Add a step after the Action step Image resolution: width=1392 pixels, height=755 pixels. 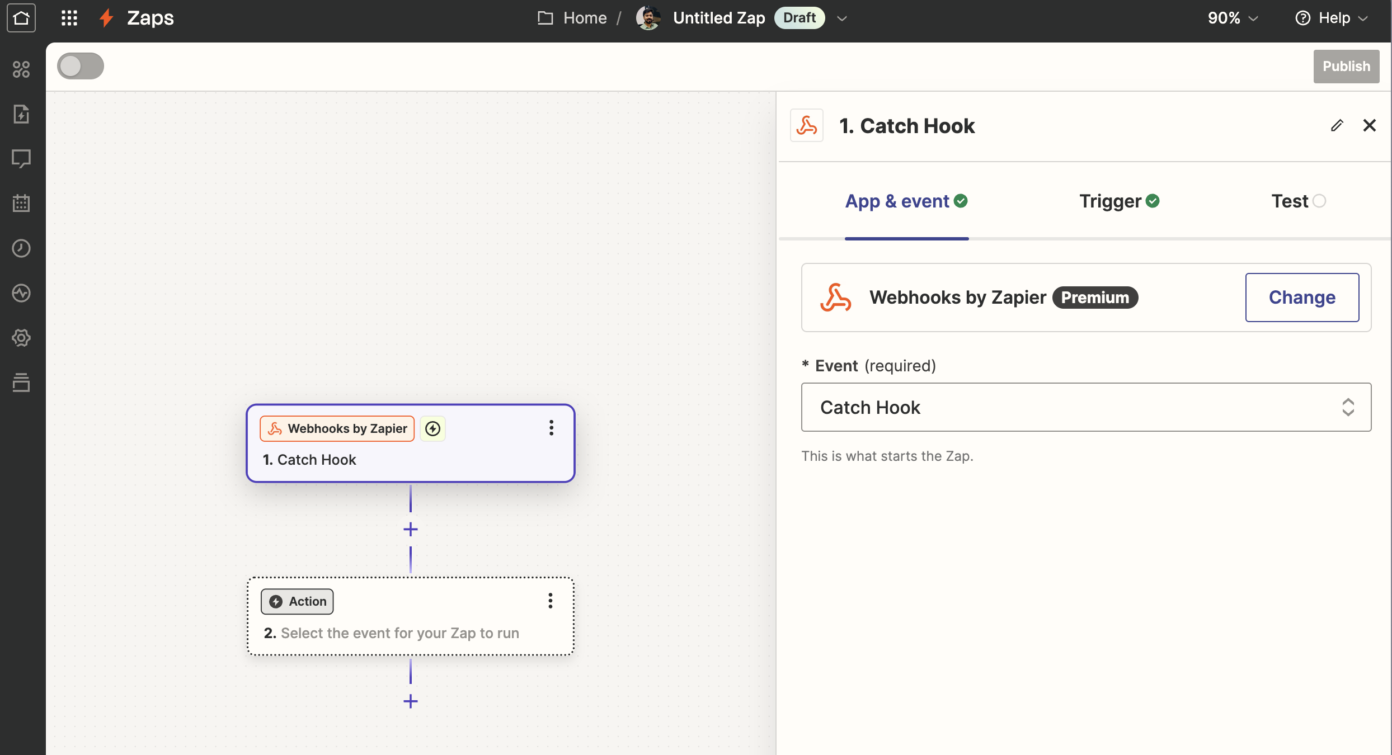411,701
